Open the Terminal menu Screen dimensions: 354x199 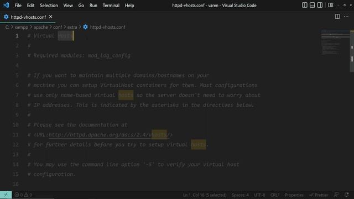tap(111, 6)
